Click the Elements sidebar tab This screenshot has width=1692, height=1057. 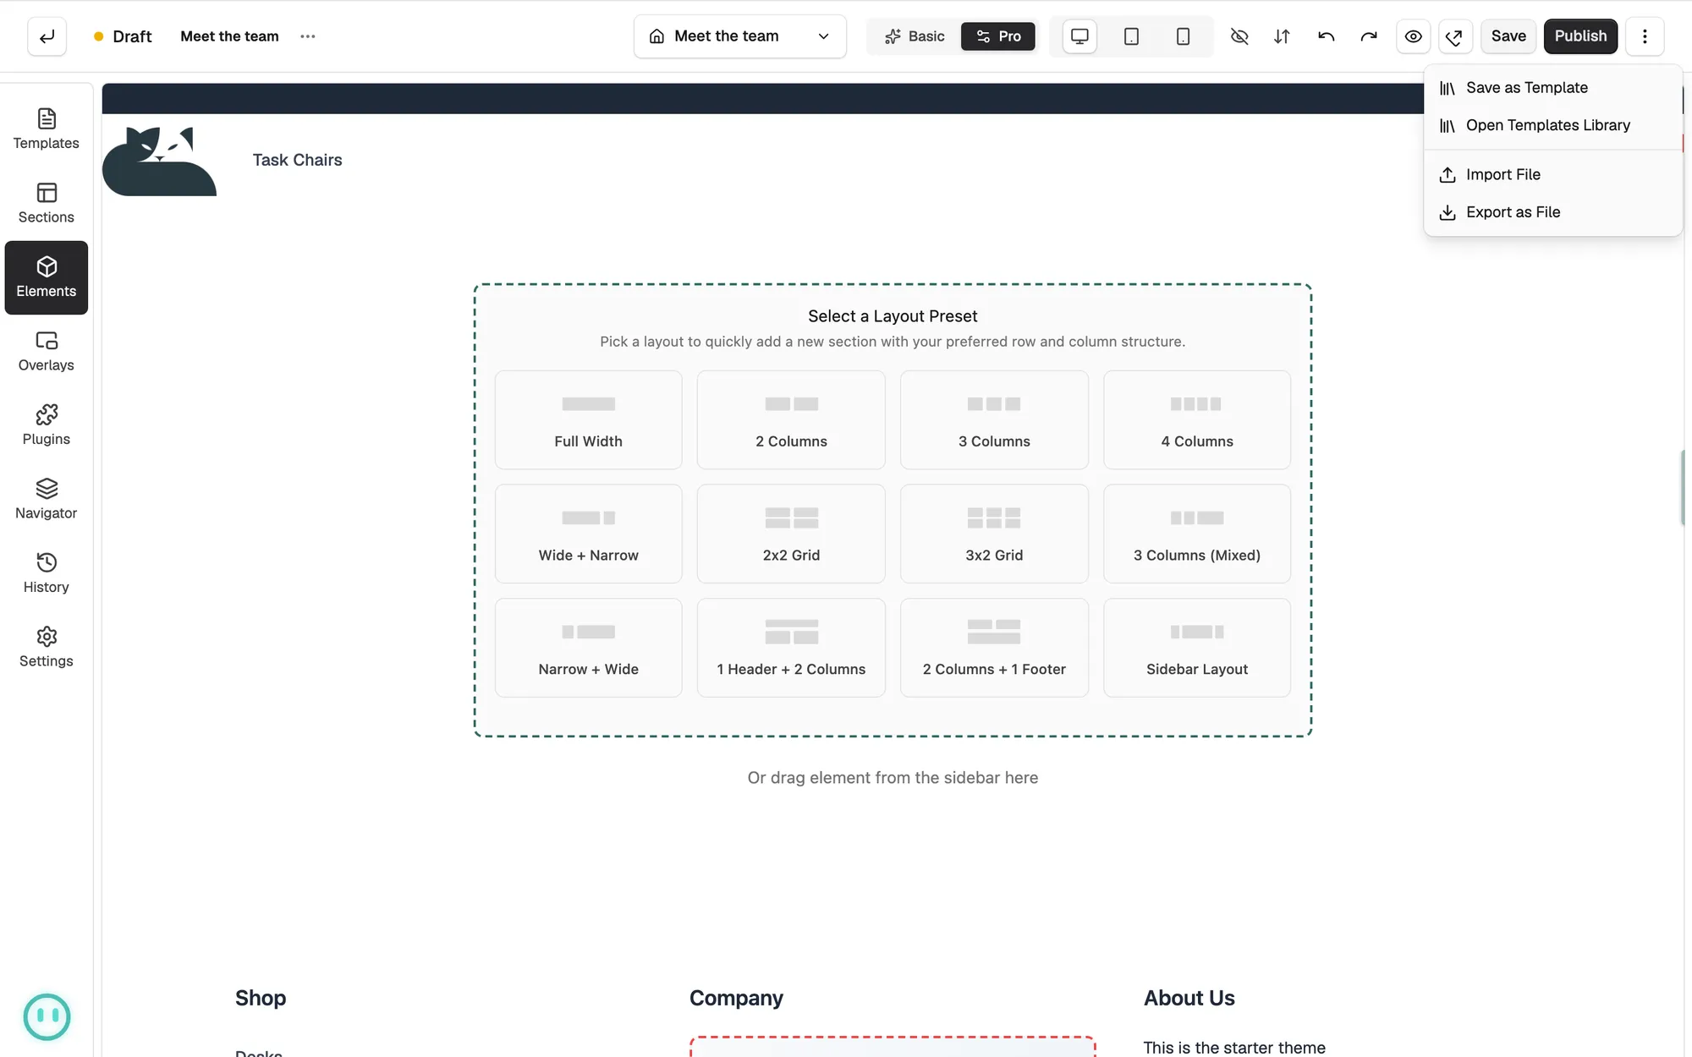click(47, 277)
